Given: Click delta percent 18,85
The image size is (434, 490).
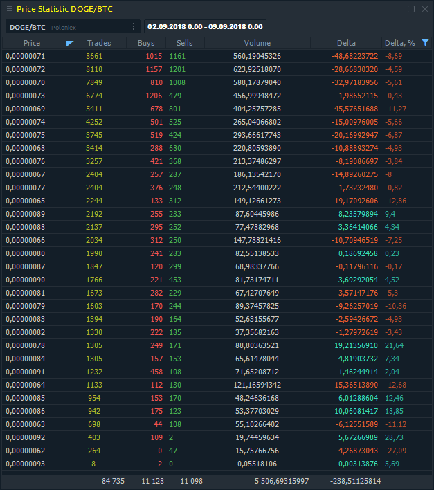Looking at the screenshot, I should point(394,411).
